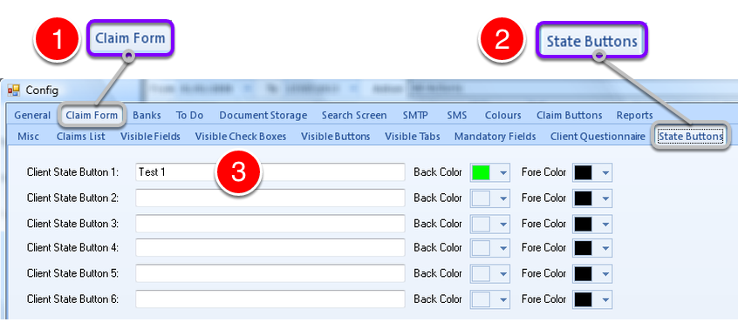Screen dimensions: 738x322
Task: Open the Banks tab
Action: [147, 116]
